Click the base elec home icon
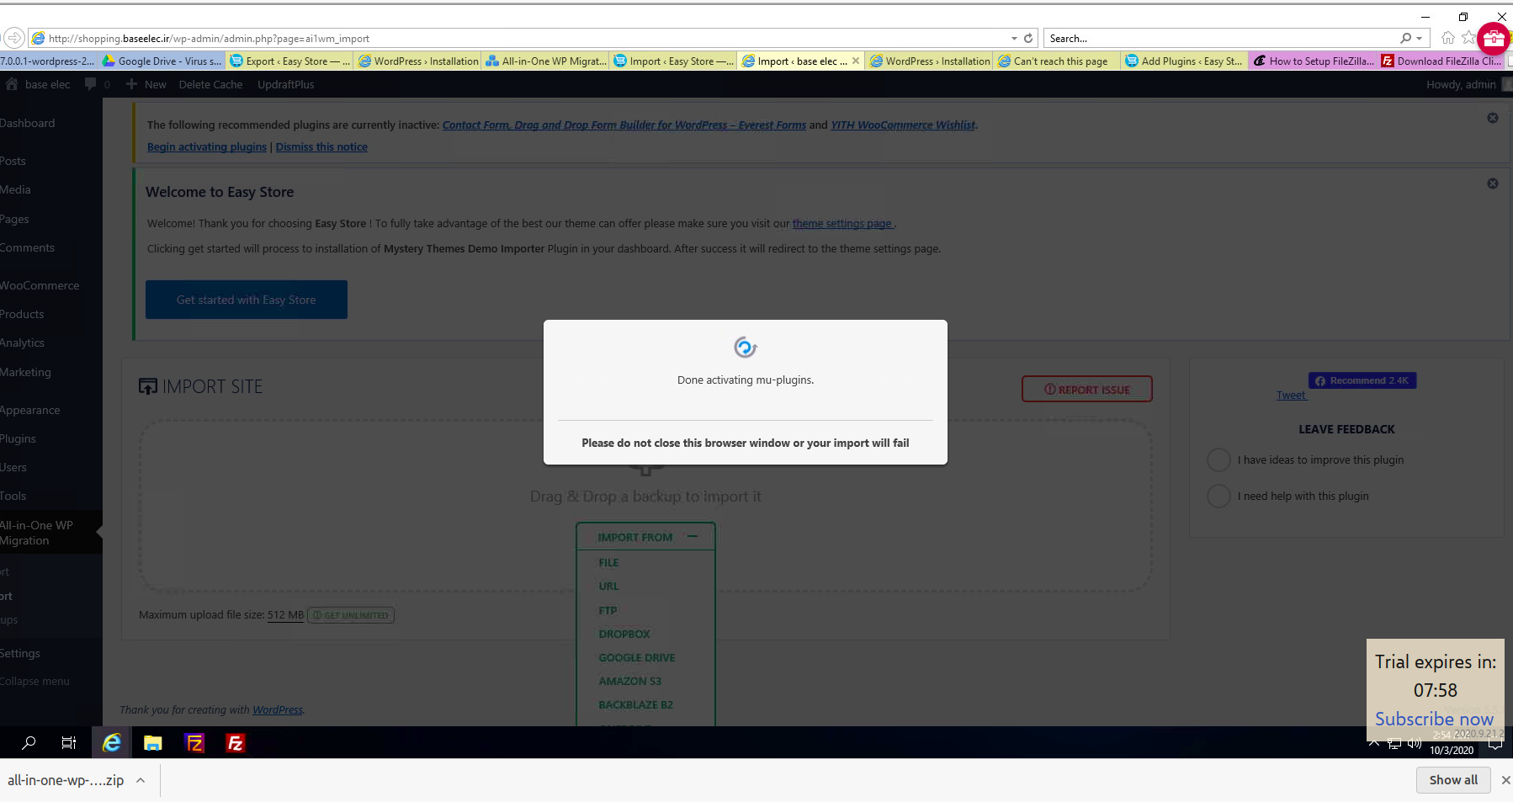Screen dimensions: 1513x802 12,84
